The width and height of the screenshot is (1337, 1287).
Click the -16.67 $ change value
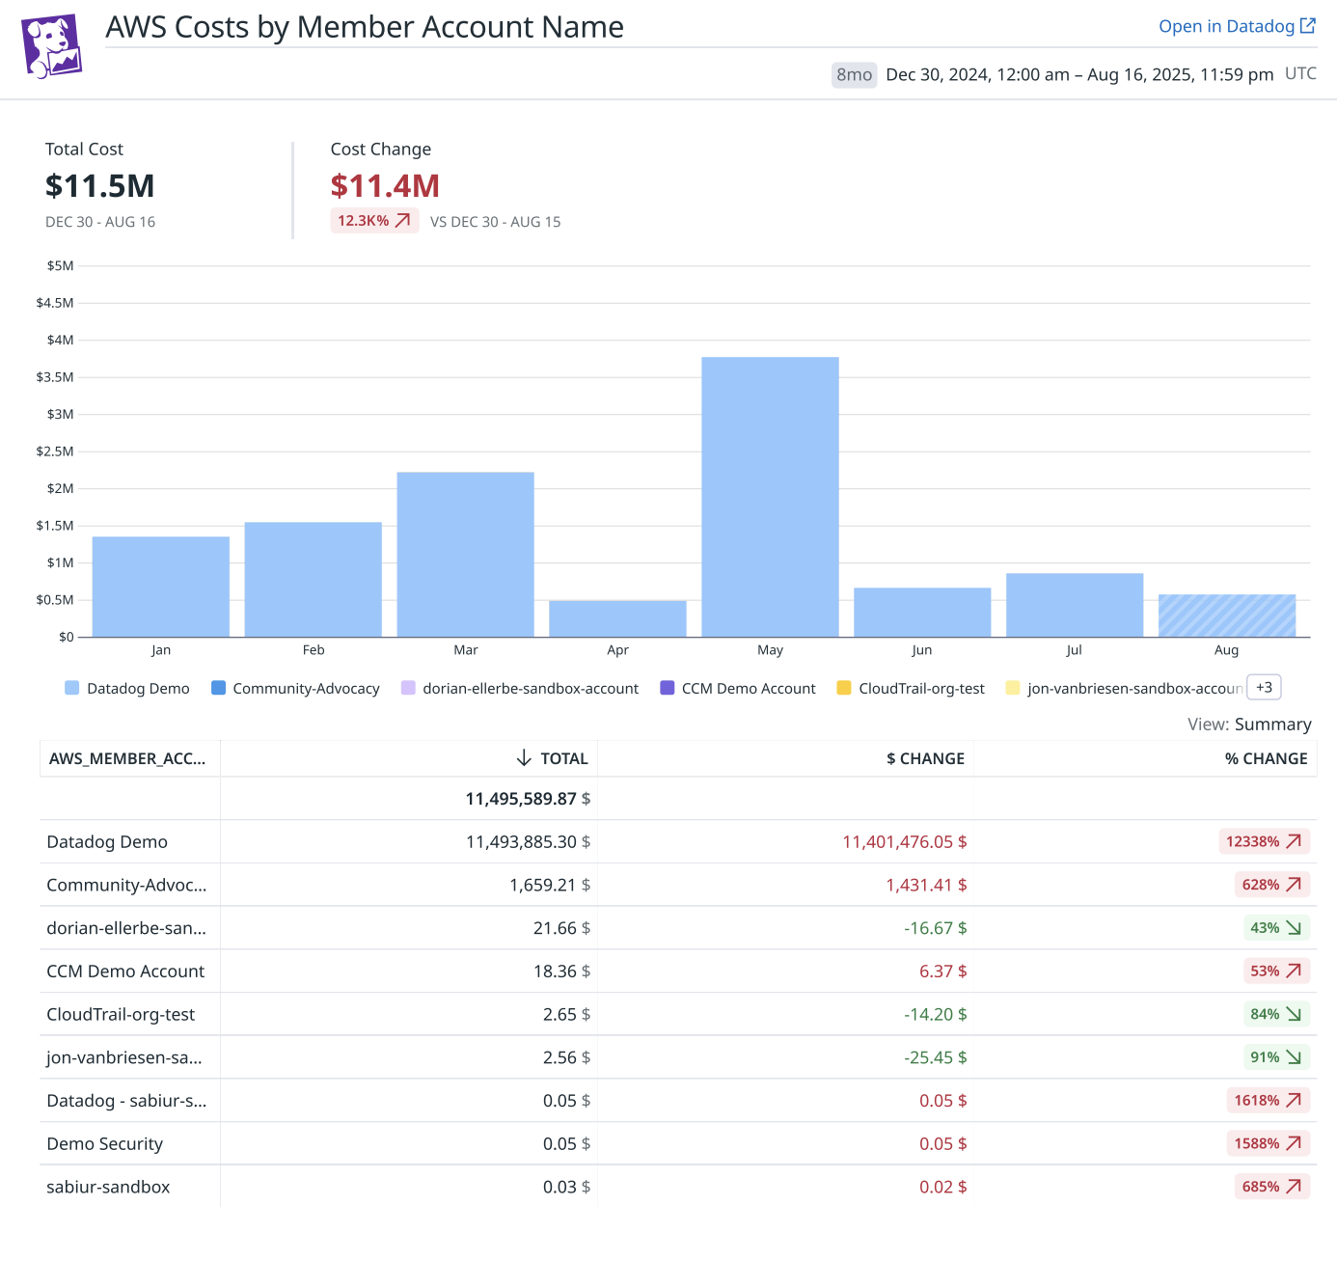click(936, 928)
